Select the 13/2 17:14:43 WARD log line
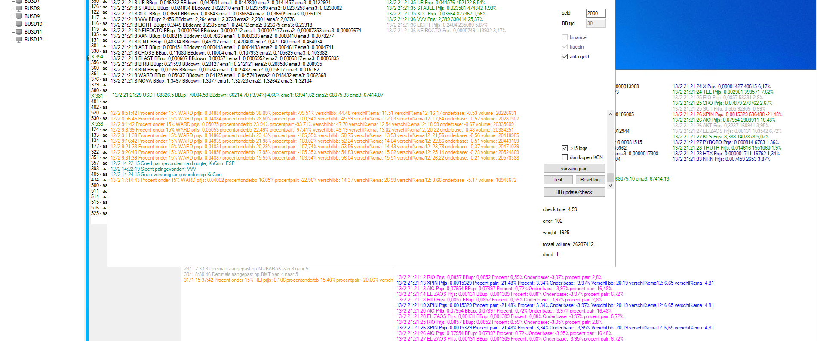This screenshot has height=341, width=817. click(313, 180)
